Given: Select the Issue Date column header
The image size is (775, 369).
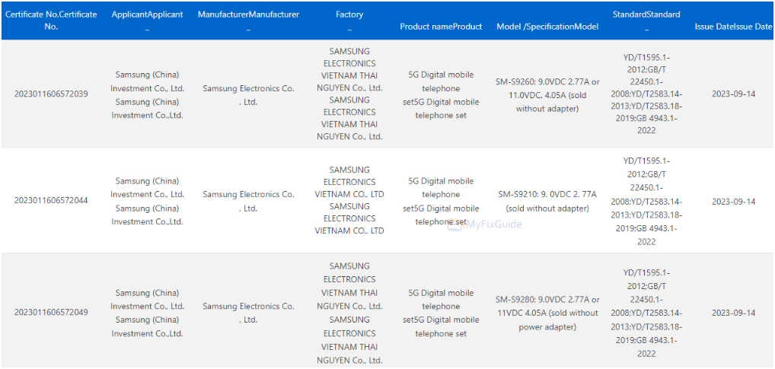Looking at the screenshot, I should point(732,27).
